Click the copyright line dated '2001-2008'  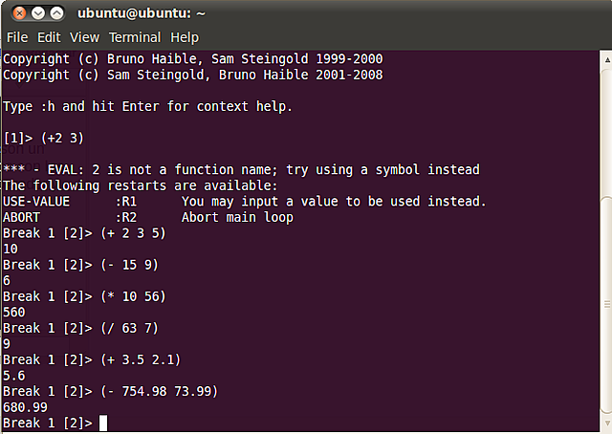pos(193,75)
